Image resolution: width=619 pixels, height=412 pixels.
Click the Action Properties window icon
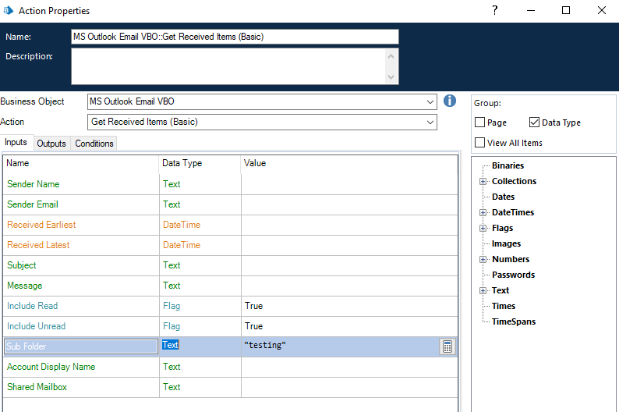[10, 11]
